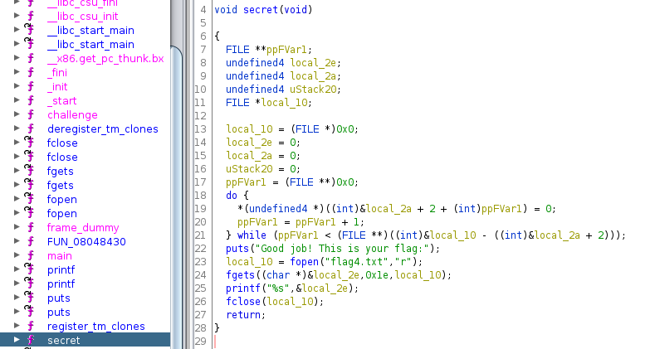The width and height of the screenshot is (650, 349).
Task: Expand the selected secret node
Action: 17,339
